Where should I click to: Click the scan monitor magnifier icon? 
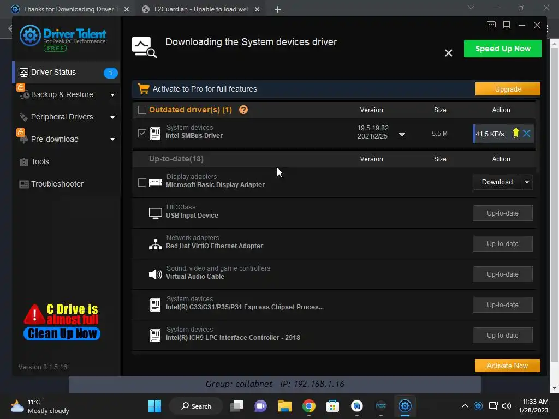[144, 47]
